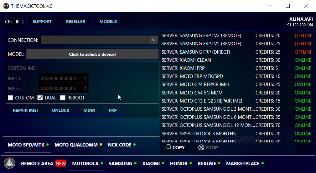Select SERVER: XIAOMI CLEAN row
316x173 pixels.
tap(236, 60)
